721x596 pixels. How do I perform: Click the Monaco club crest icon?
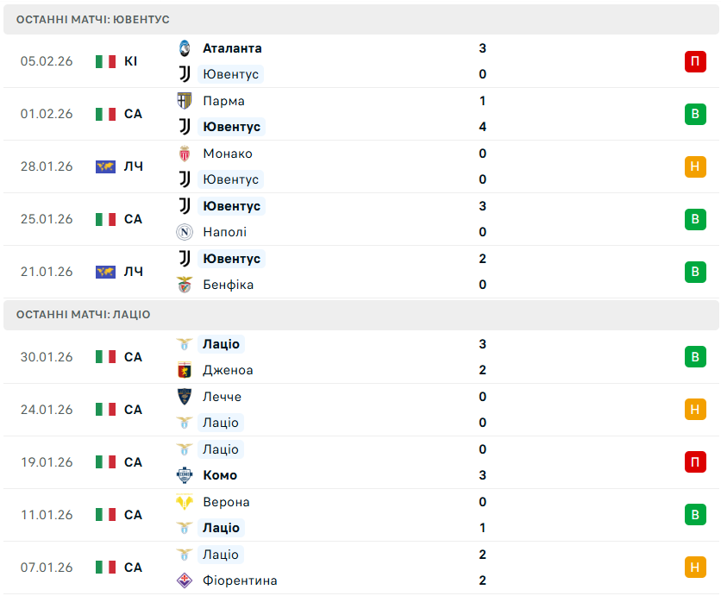[x=184, y=154]
